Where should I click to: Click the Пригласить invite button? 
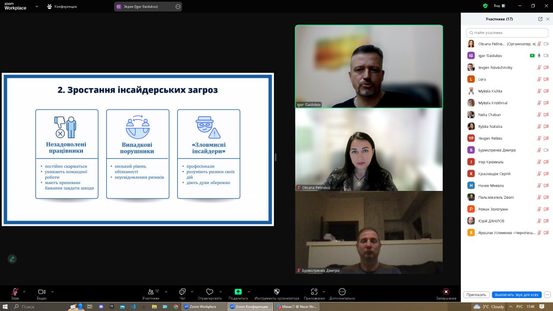click(477, 295)
